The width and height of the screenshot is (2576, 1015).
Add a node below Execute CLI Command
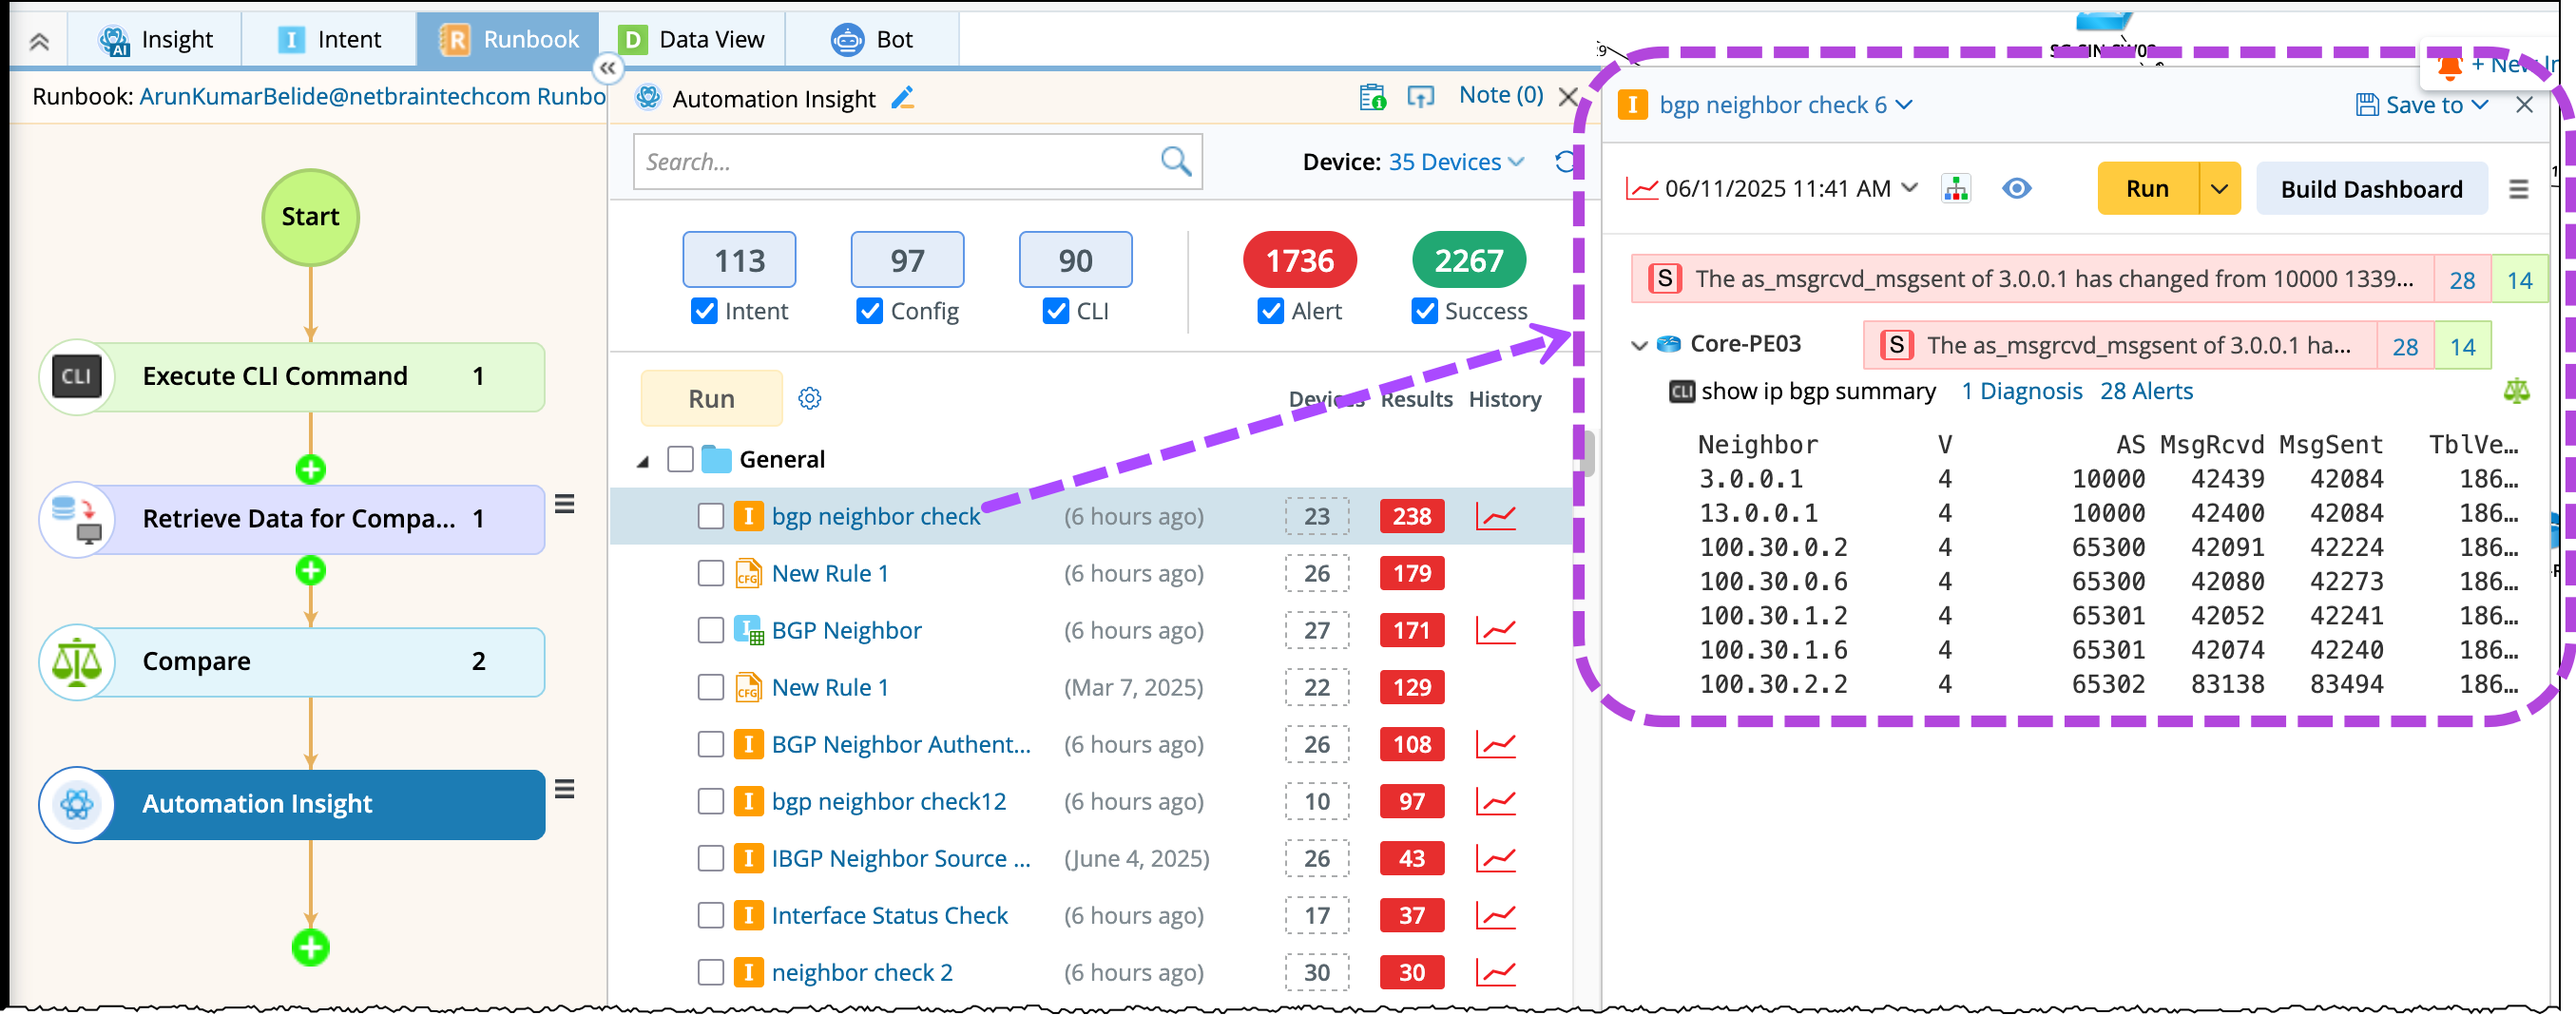click(x=310, y=469)
